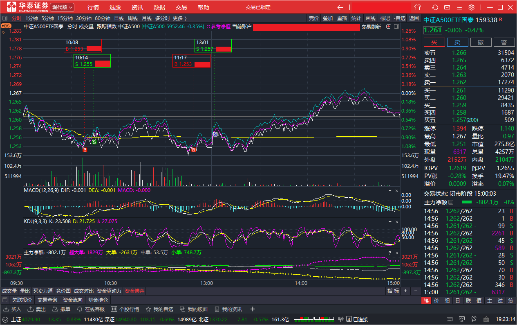Switch to the 日线 chart tab
This screenshot has height=325, width=517.
[119, 18]
